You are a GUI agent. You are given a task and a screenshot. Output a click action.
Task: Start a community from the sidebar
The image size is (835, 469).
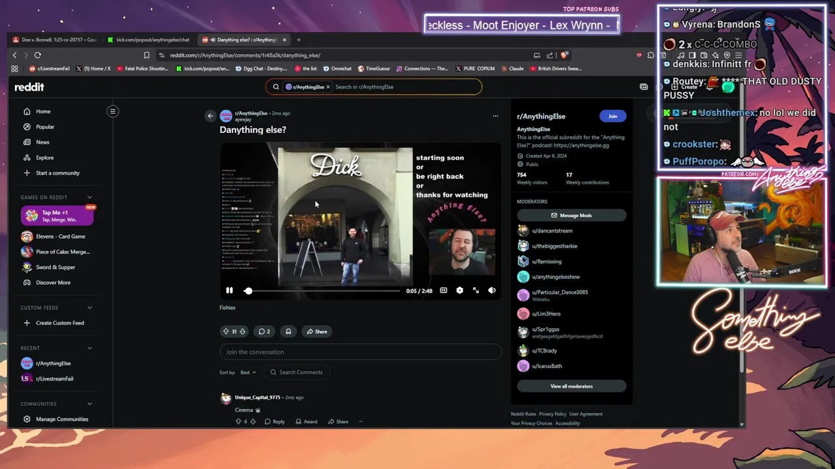[57, 173]
